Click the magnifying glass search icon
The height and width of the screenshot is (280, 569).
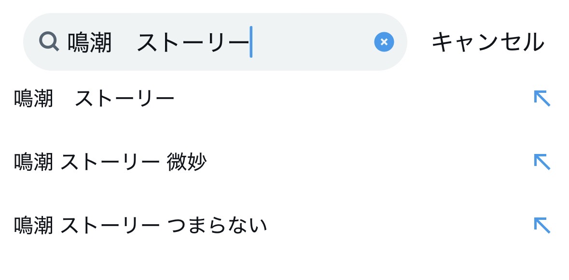click(49, 42)
